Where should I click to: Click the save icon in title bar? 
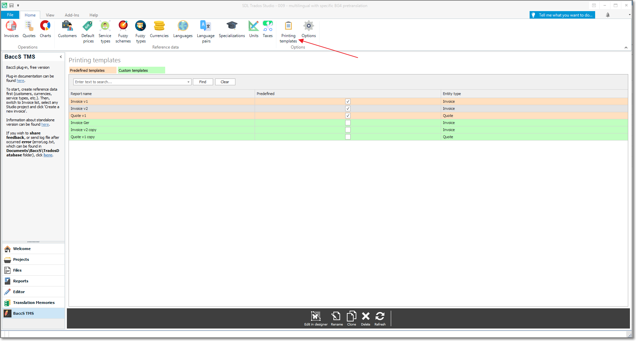pyautogui.click(x=11, y=5)
